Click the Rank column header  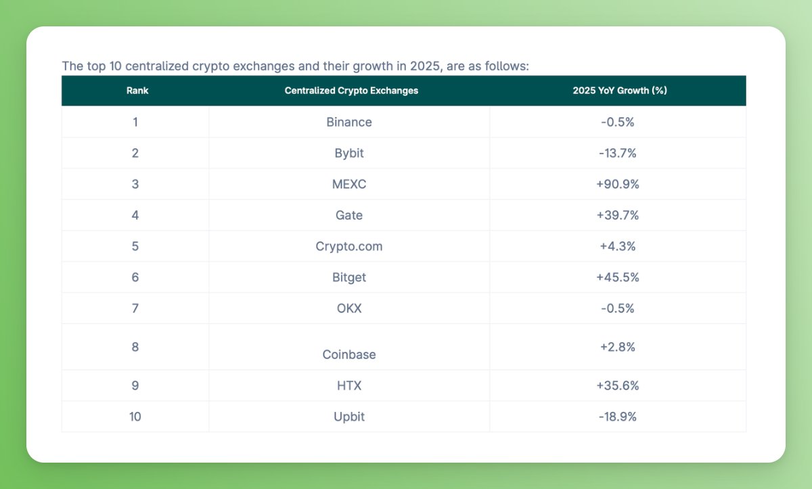137,91
